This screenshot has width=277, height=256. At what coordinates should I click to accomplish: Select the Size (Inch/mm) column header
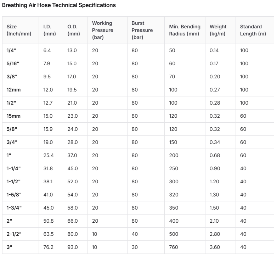21,30
